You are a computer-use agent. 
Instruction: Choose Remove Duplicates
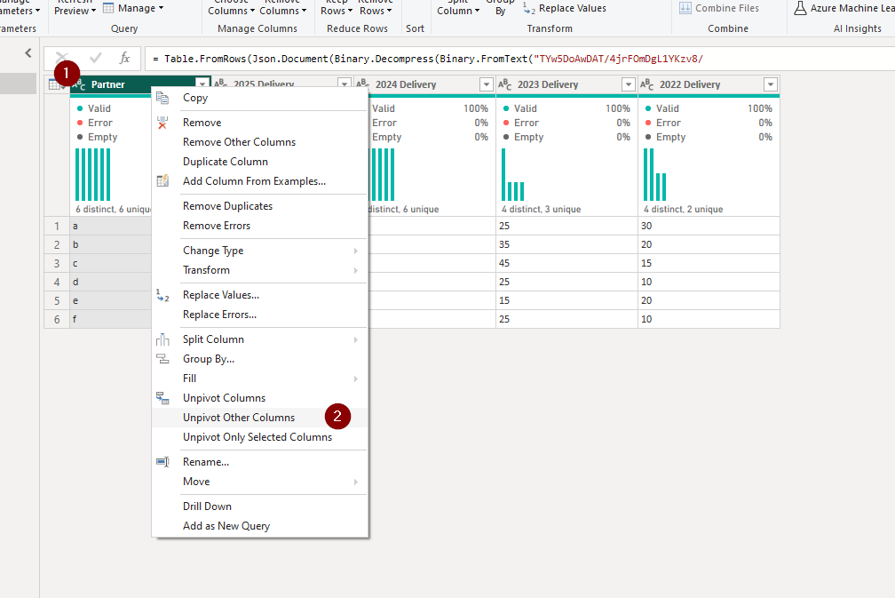(259, 206)
